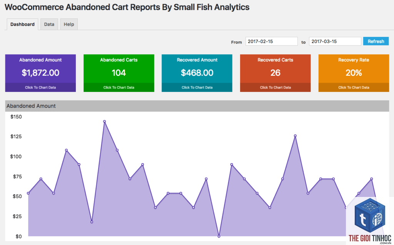Click 'Click To Chart Data' under Recovered Amount
The image size is (394, 245).
tap(197, 87)
